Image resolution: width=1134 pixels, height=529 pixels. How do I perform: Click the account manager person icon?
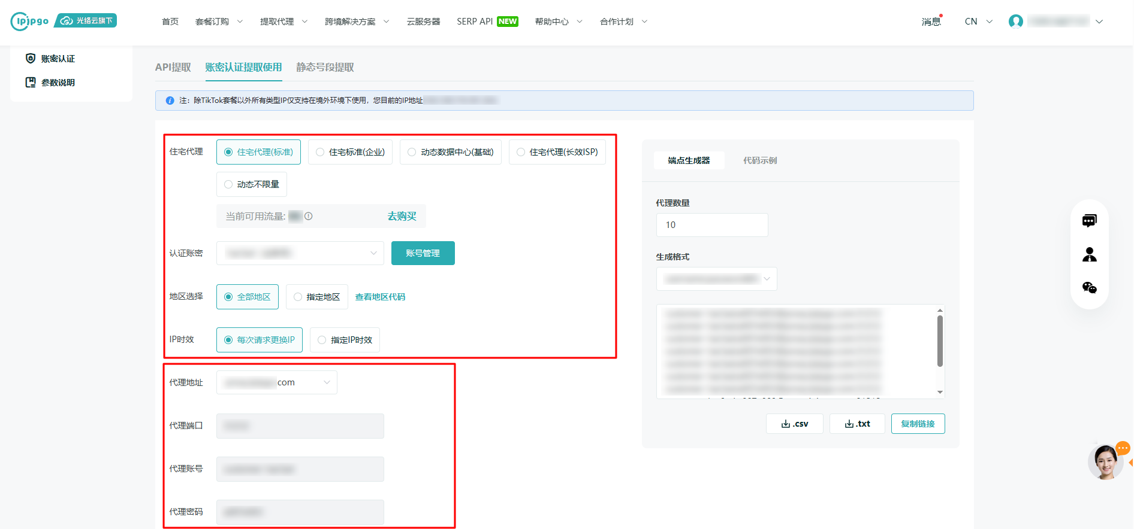point(1089,255)
